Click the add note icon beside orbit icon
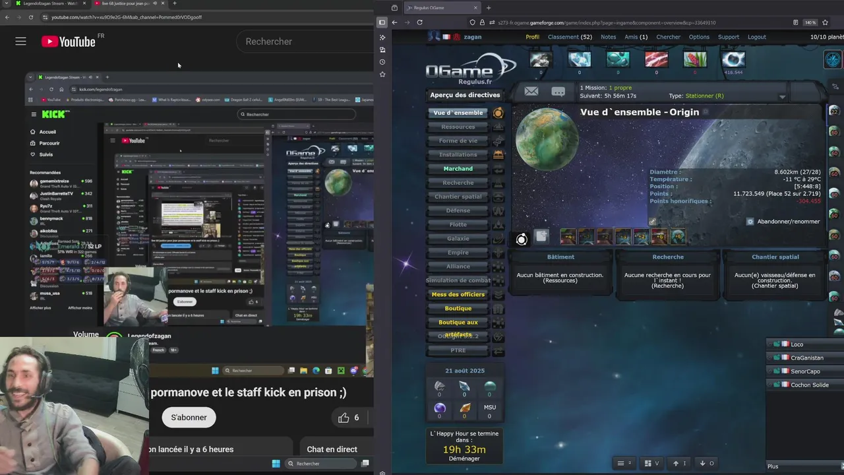The image size is (844, 475). point(541,236)
